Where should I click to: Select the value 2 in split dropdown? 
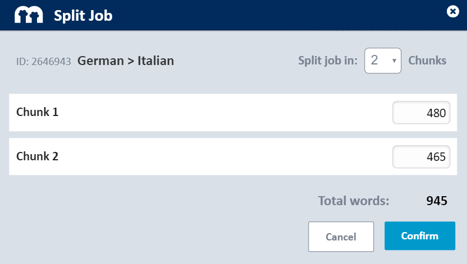pos(374,61)
